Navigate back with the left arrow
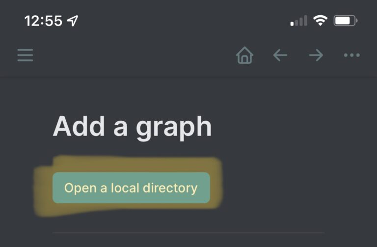The width and height of the screenshot is (377, 247). [280, 55]
